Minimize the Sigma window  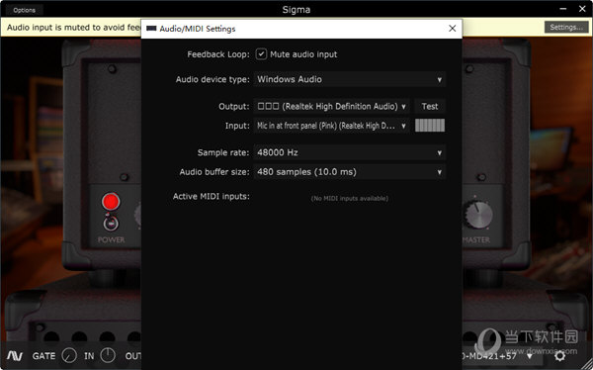(x=563, y=8)
